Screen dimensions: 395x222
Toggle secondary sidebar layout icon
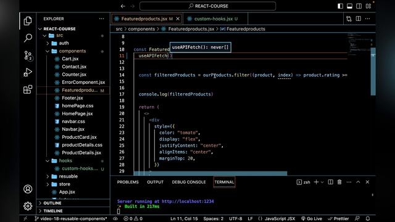pyautogui.click(x=359, y=6)
